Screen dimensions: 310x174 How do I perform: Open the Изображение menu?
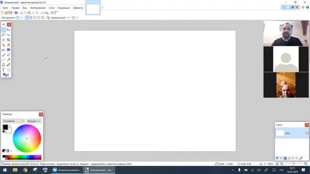[x=38, y=8]
